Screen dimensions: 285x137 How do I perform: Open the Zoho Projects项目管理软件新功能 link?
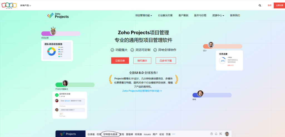click(142, 91)
